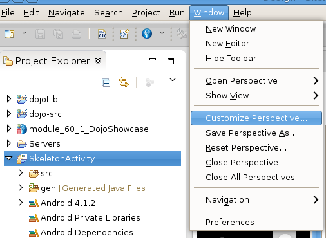Select the dojoLib tree label
The height and width of the screenshot is (238, 326).
[x=43, y=100]
